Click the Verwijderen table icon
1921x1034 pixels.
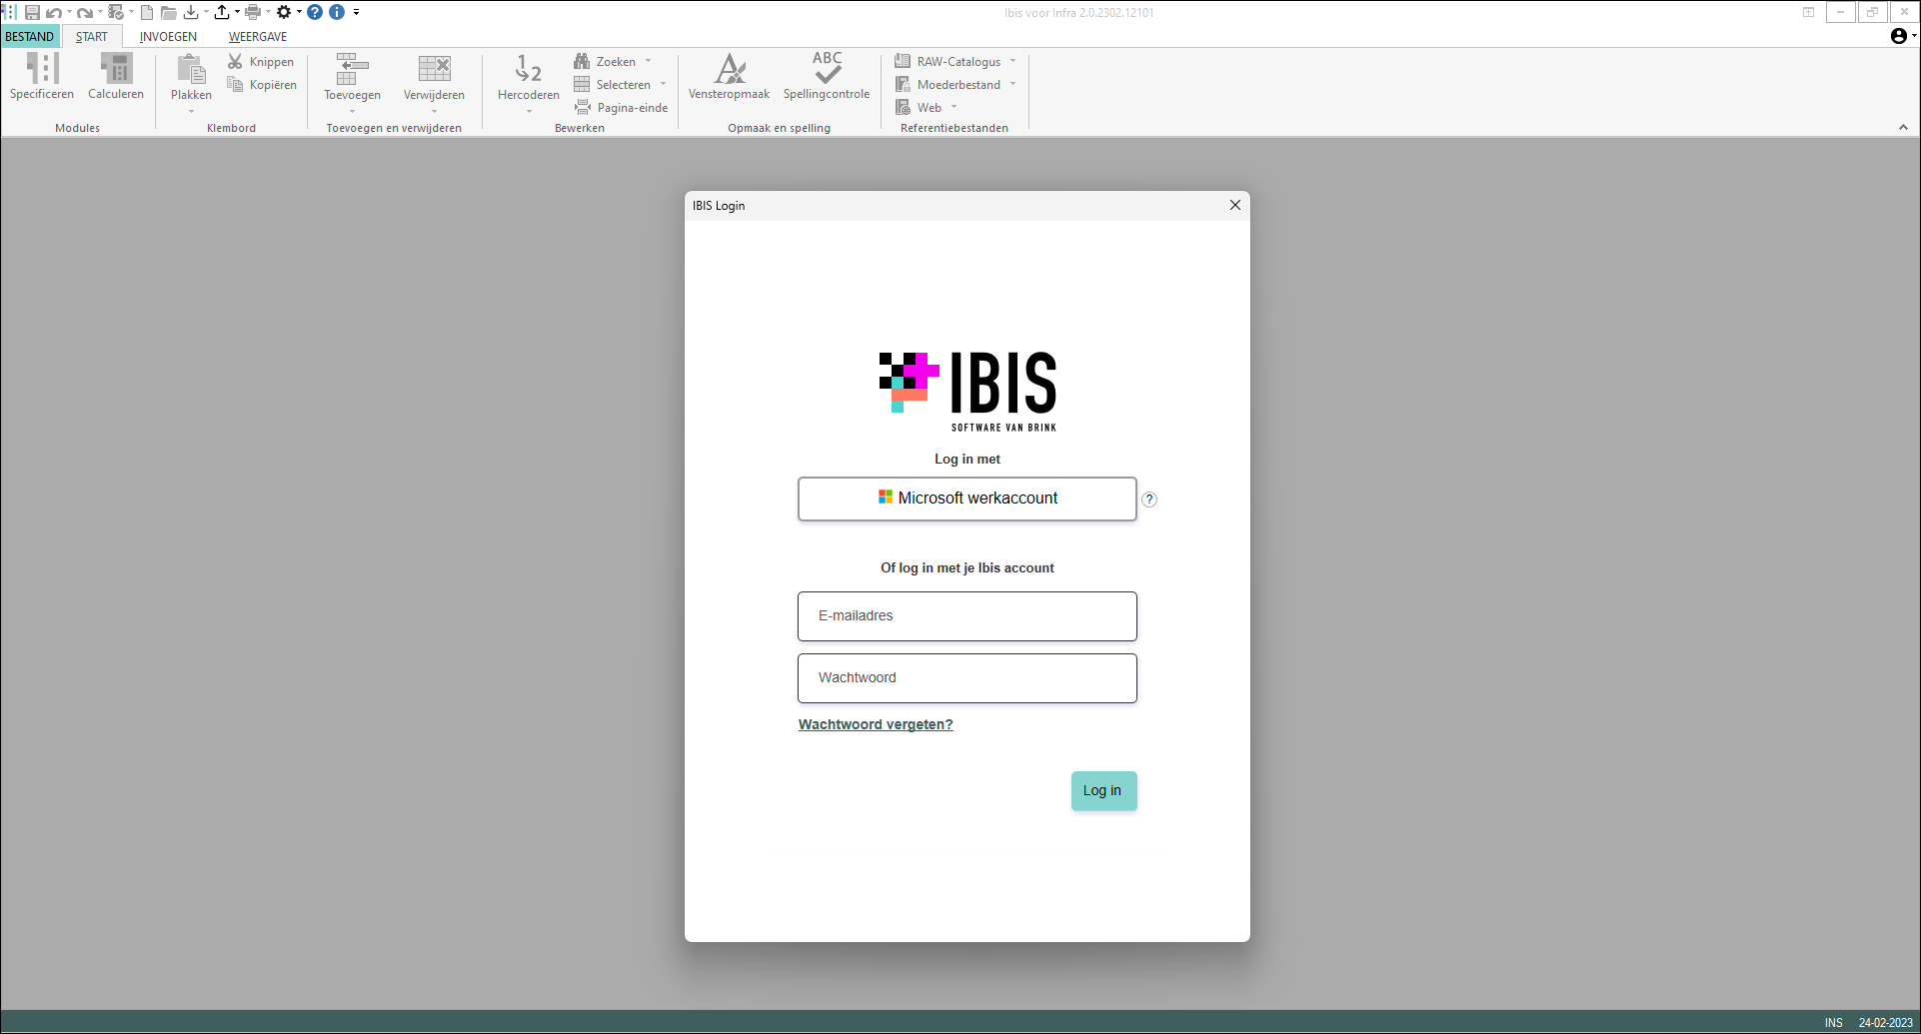coord(434,69)
